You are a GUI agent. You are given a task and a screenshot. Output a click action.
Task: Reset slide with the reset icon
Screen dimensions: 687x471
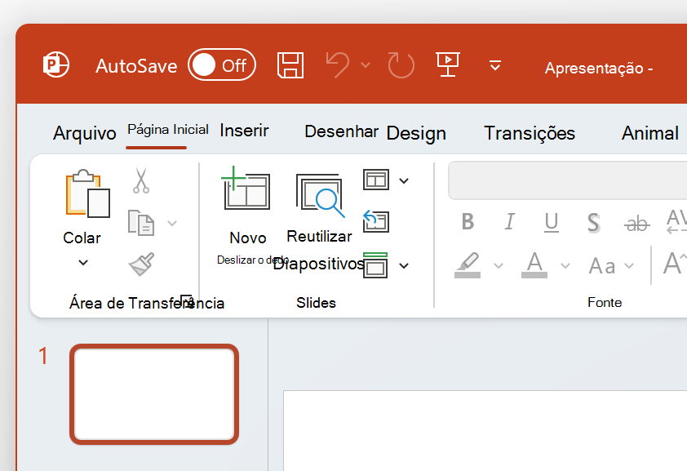(x=376, y=221)
